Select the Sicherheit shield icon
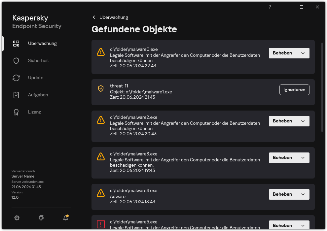Screen dimensions: 327x231 click(16, 60)
